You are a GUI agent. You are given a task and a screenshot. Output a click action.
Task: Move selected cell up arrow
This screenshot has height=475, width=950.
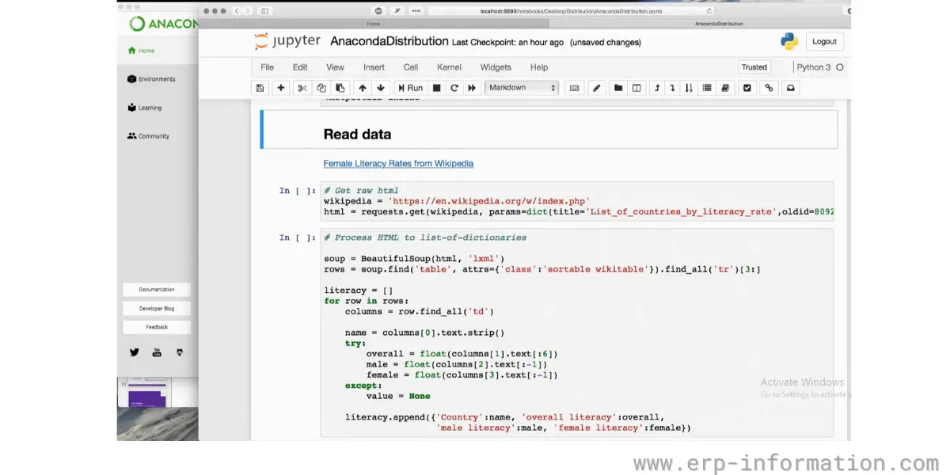(363, 88)
